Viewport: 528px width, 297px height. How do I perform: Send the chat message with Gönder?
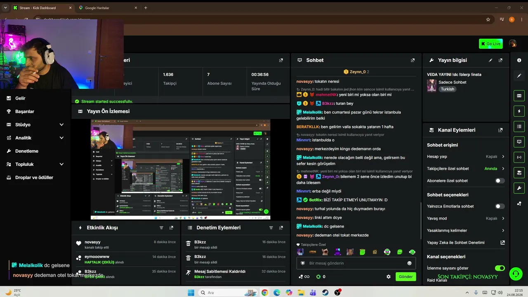405,277
